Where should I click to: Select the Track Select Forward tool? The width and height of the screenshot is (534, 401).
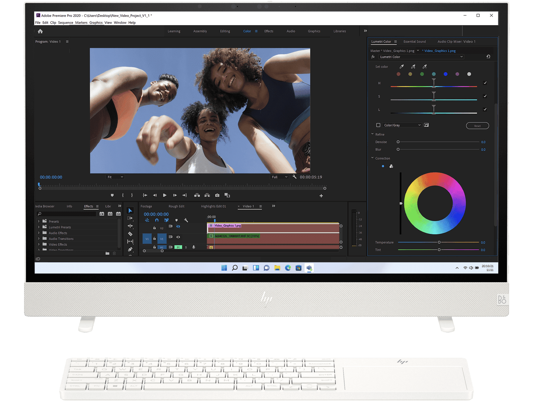(x=130, y=218)
